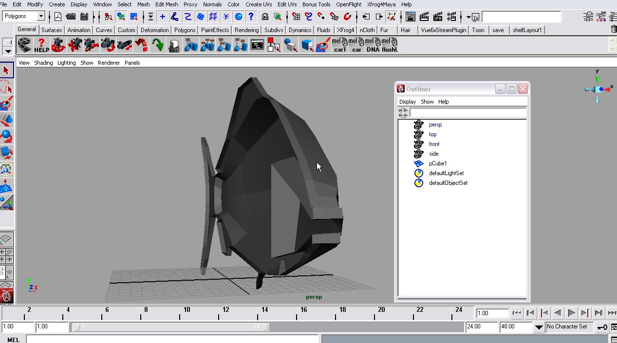Choose the Scale tool cube icon in toolbox
Image resolution: width=617 pixels, height=343 pixels.
6,153
